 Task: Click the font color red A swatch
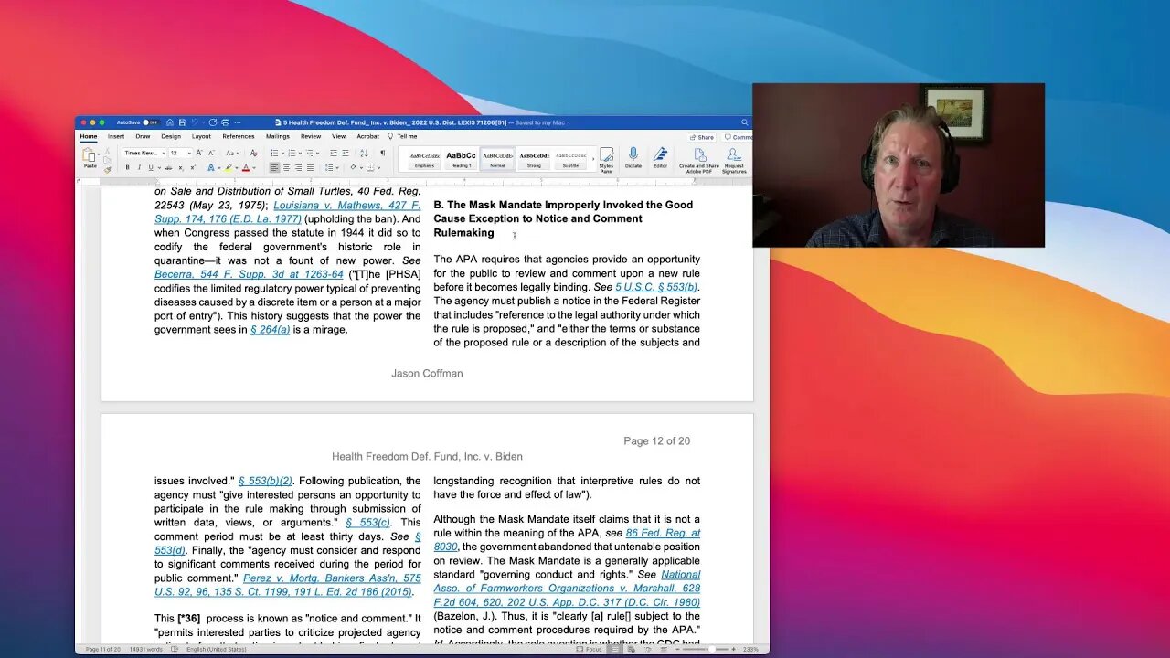click(x=246, y=168)
